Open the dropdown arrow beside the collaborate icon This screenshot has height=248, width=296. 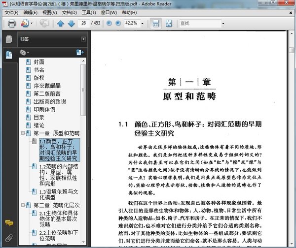32,23
